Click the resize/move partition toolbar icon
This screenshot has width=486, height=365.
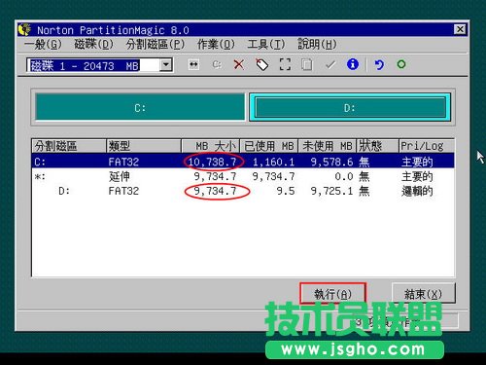[193, 64]
